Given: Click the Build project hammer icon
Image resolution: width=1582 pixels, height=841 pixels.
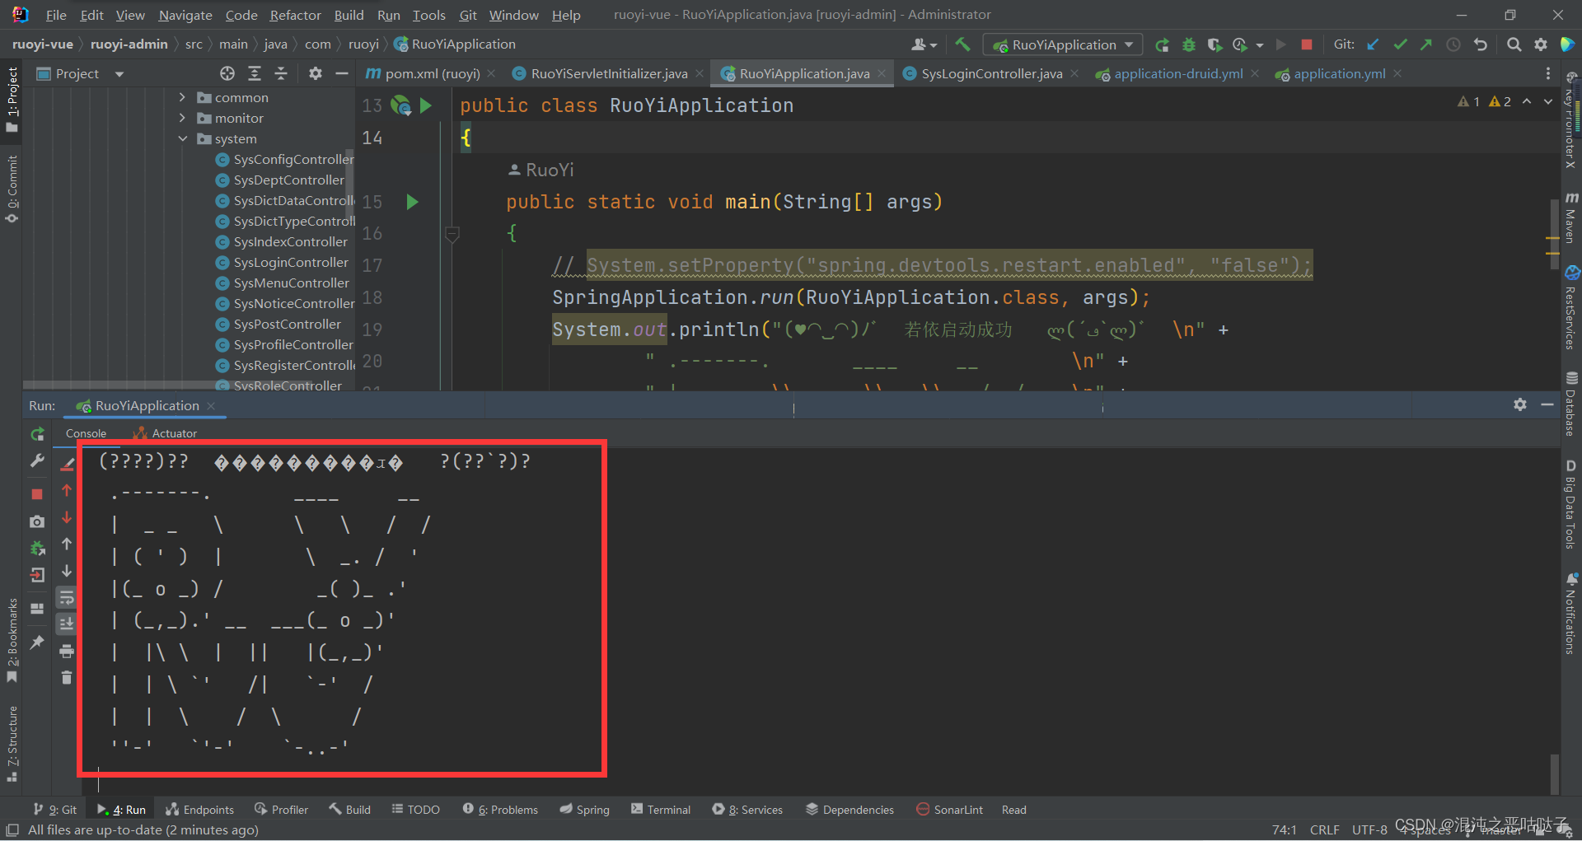Looking at the screenshot, I should (x=962, y=44).
